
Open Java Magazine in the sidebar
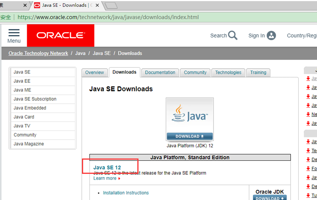43,144
